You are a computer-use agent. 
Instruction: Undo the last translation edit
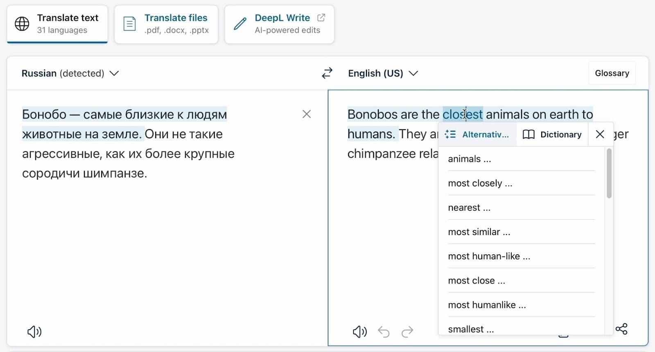coord(384,332)
